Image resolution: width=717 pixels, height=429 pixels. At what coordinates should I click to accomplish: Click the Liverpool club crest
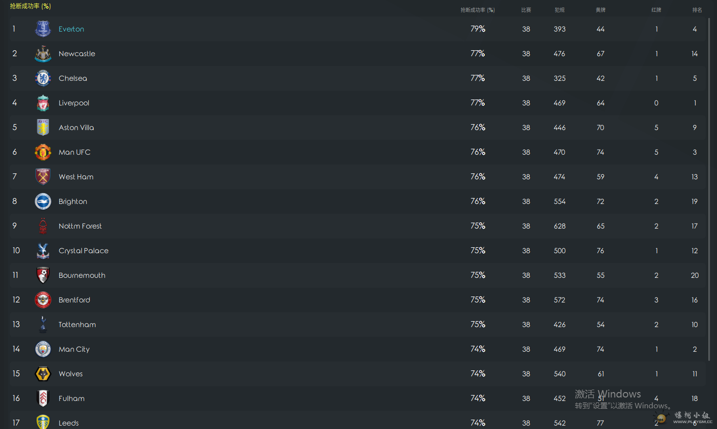pos(43,103)
